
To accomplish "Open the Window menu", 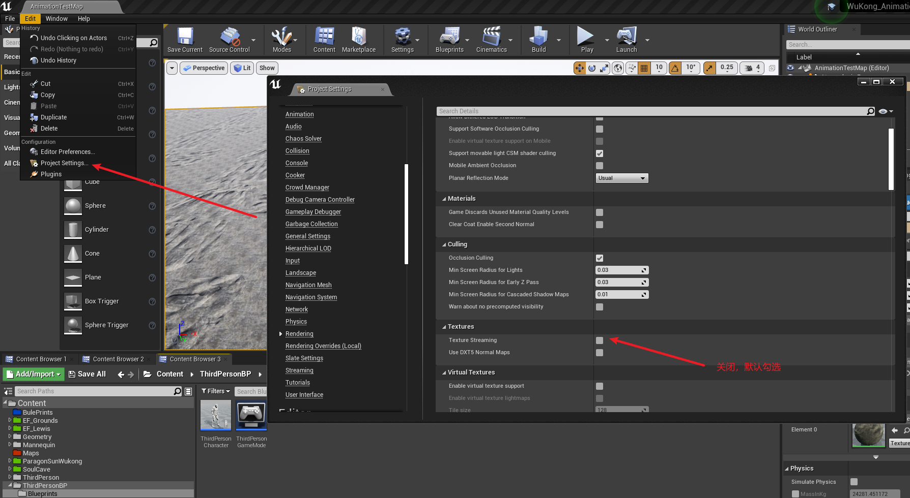I will tap(56, 18).
